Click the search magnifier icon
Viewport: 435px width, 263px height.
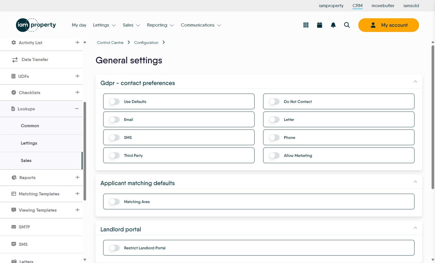point(347,25)
